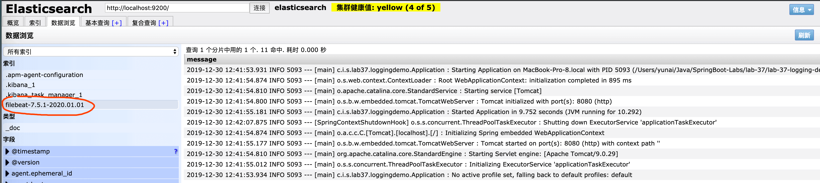This screenshot has width=820, height=183.
Task: Select the 数据浏览 tab
Action: (63, 22)
